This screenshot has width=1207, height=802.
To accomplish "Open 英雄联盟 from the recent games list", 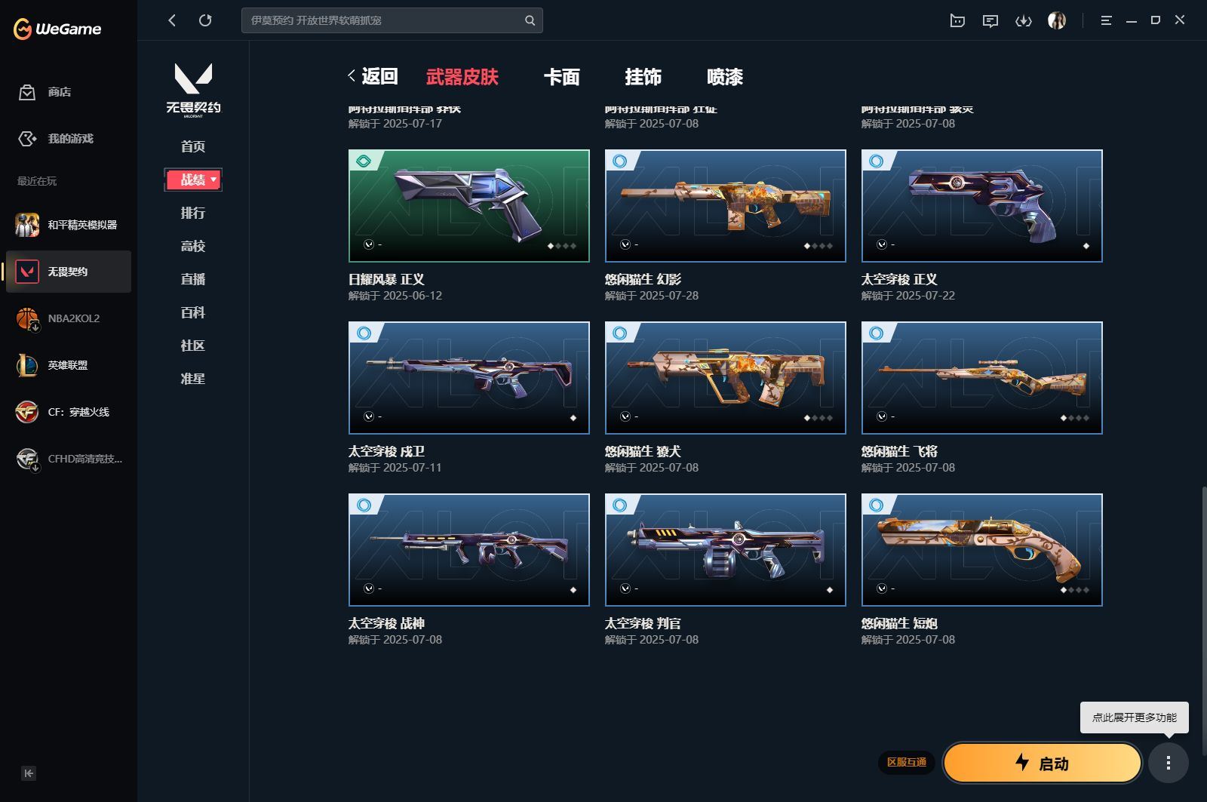I will click(27, 365).
